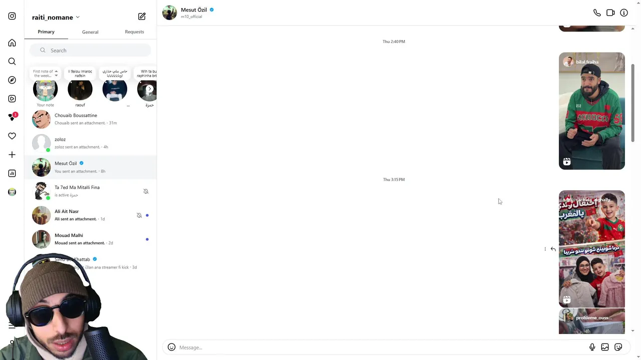Open Messages icon with notification badge
The height and width of the screenshot is (360, 641).
click(x=13, y=117)
